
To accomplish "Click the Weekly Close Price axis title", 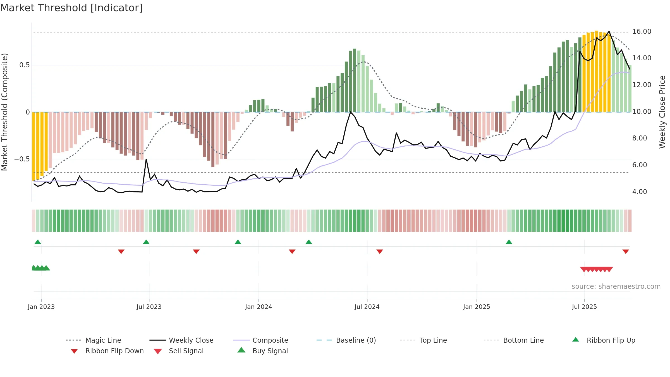I will [662, 112].
